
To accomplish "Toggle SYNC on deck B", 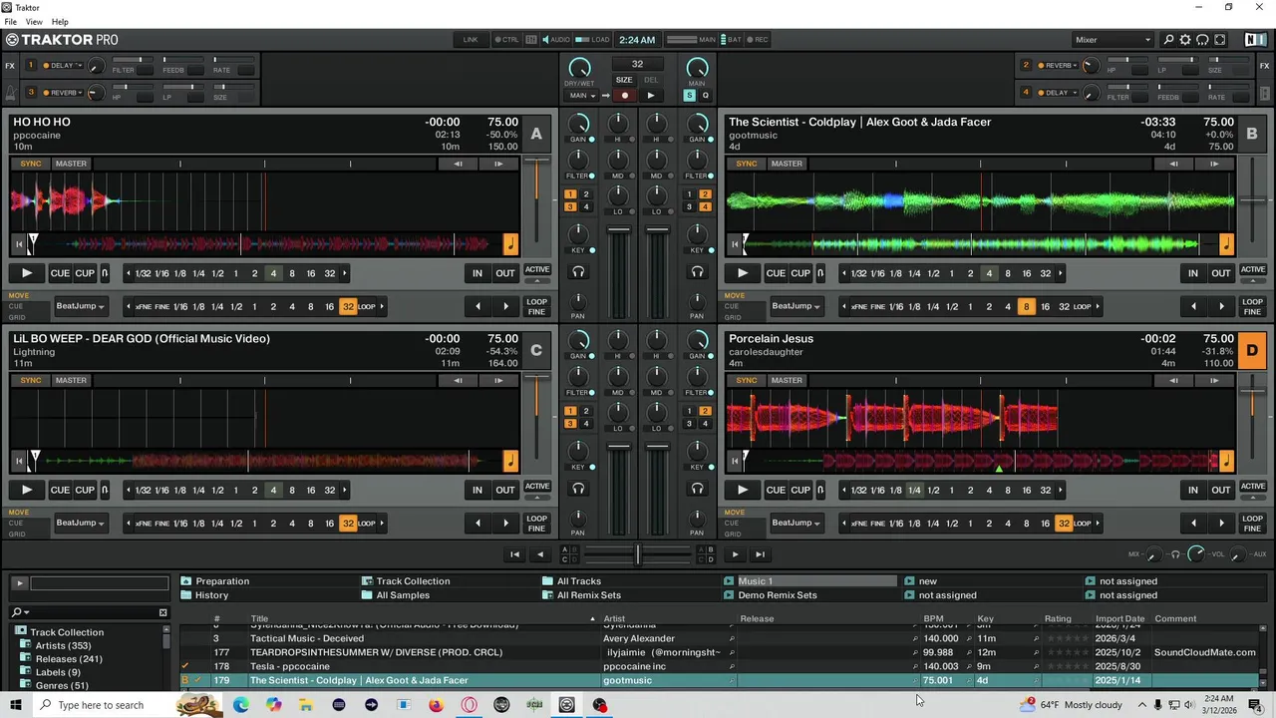I will pyautogui.click(x=747, y=164).
